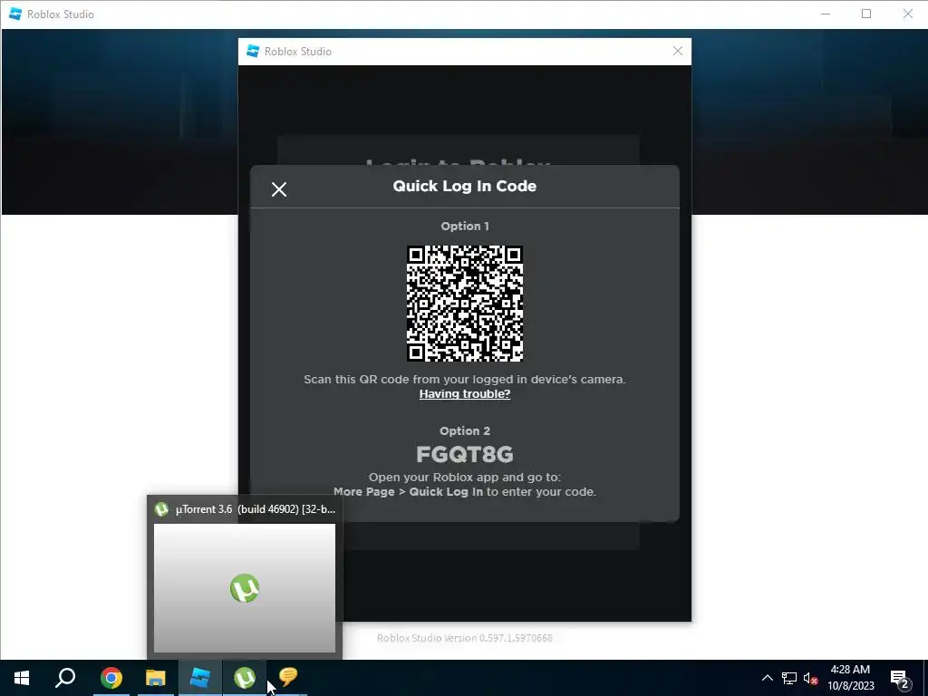928x696 pixels.
Task: Open the clock showing 4:28 AM
Action: coord(850,678)
